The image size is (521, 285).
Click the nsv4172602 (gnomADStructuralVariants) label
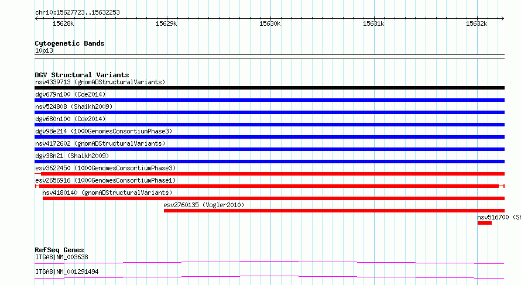tap(100, 143)
